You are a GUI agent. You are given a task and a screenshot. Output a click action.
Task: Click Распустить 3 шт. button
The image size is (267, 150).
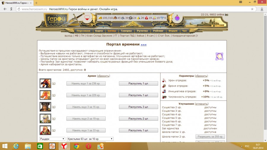[x=139, y=107]
